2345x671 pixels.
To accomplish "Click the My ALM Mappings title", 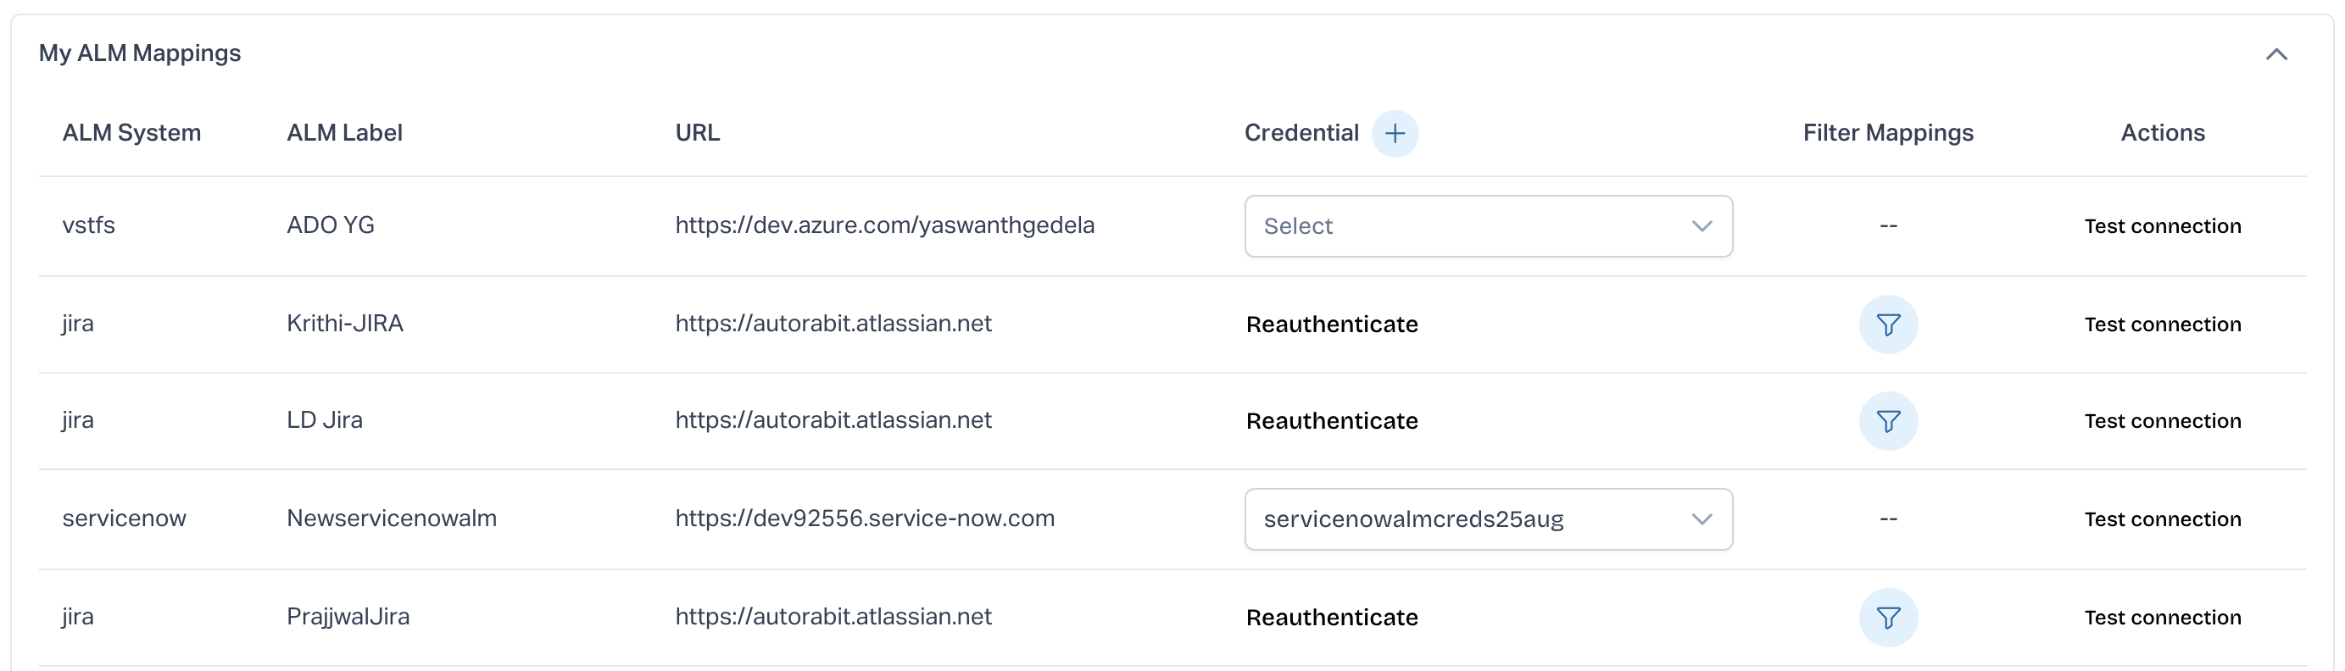I will [x=139, y=53].
